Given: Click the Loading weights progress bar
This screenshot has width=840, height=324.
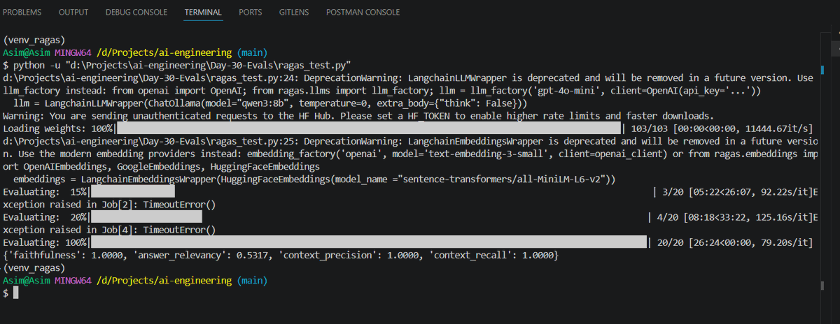Looking at the screenshot, I should (369, 128).
